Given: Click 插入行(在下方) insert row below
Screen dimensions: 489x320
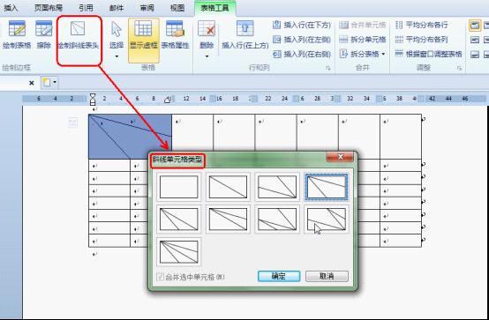Looking at the screenshot, I should (302, 25).
